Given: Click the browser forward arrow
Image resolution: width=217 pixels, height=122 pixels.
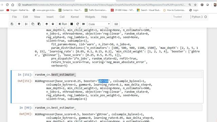Looking at the screenshot, I should coord(2,5).
